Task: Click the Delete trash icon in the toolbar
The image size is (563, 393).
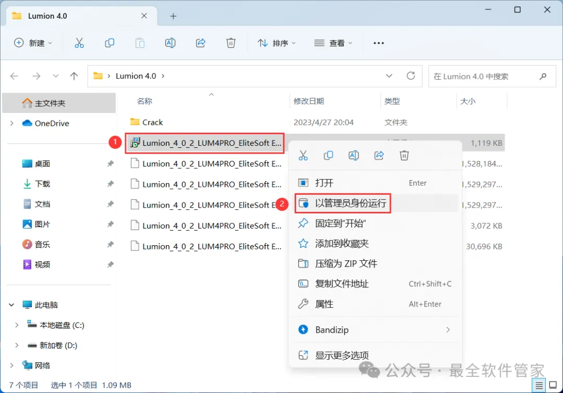Action: [x=231, y=43]
